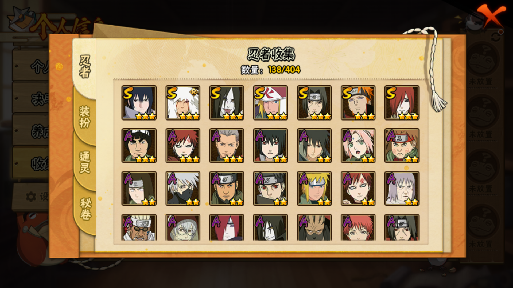Switch to the 装扮 costume tab
This screenshot has width=513, height=288.
[85, 117]
